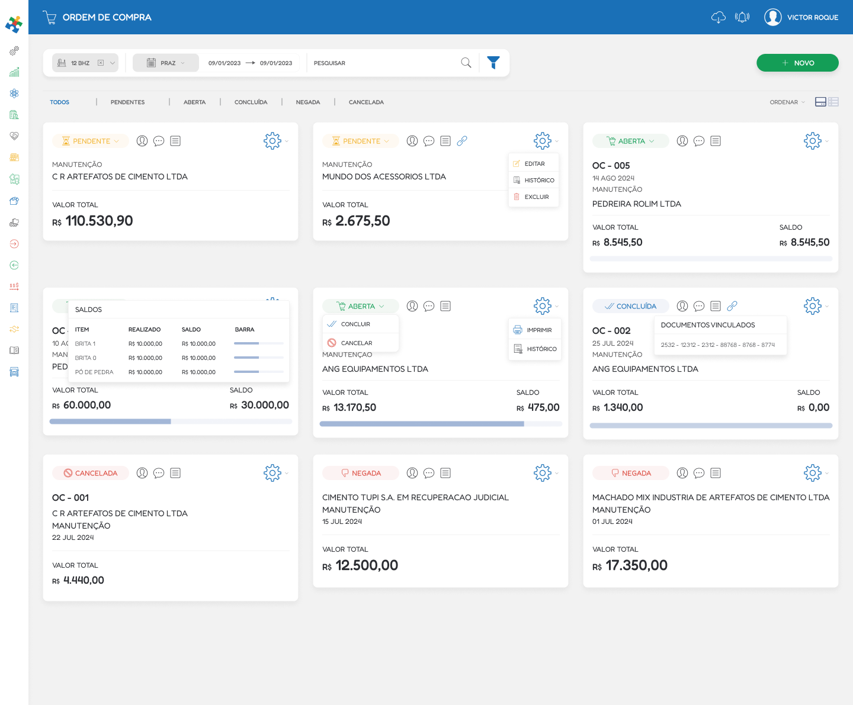This screenshot has width=853, height=705.
Task: Click the green NOVO button
Action: tap(797, 63)
